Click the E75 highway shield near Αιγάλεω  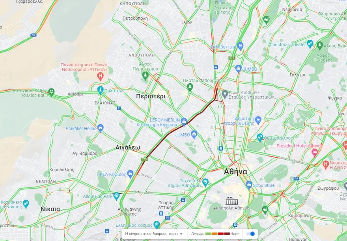pos(144,159)
